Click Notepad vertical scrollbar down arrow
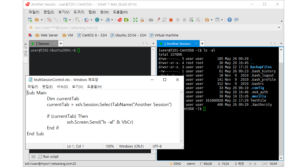The width and height of the screenshot is (307, 167). coord(181,141)
